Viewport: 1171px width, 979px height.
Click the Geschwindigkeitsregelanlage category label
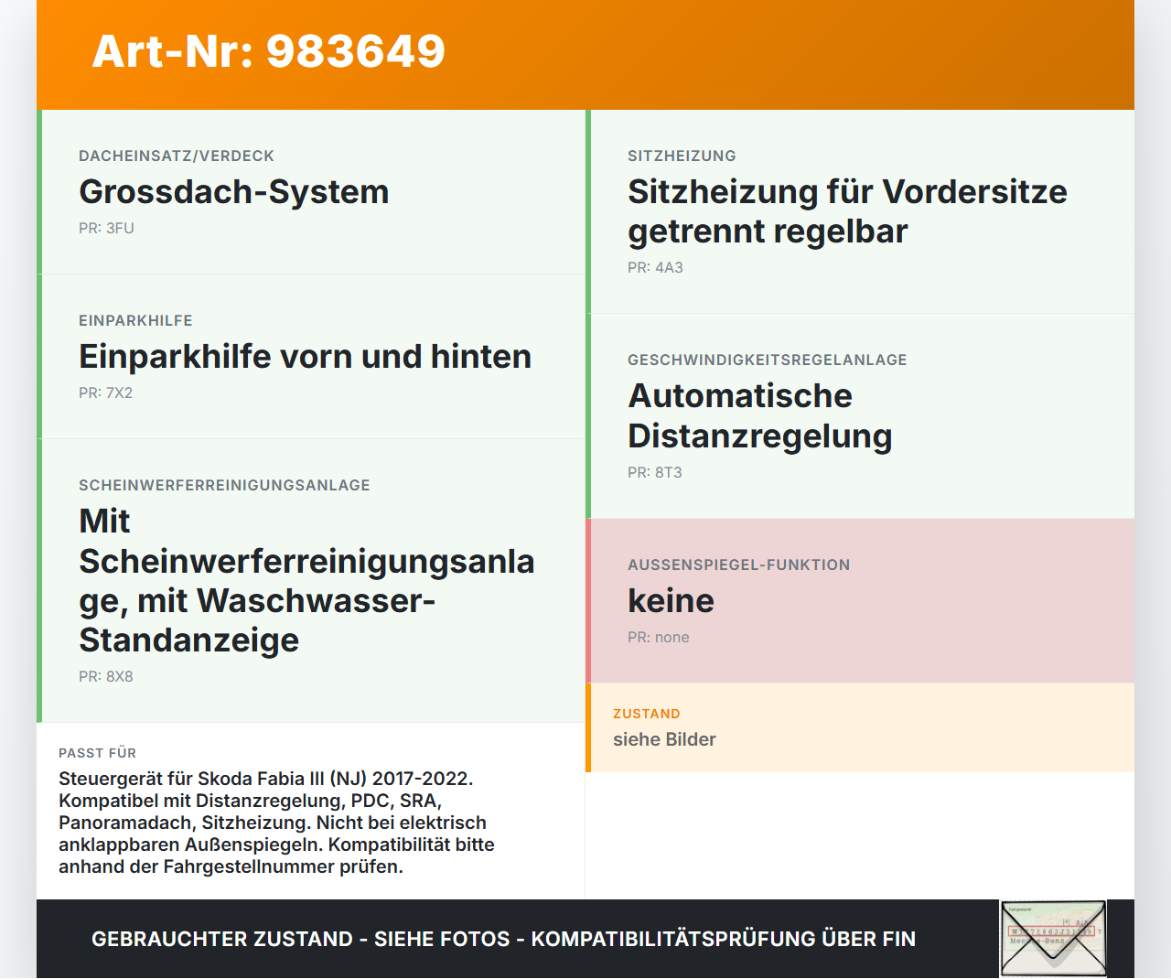pos(767,360)
